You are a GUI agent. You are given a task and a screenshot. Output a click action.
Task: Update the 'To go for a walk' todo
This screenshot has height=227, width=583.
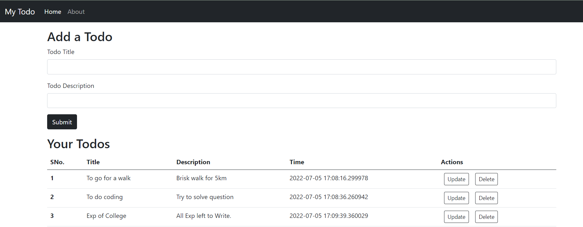tap(456, 179)
